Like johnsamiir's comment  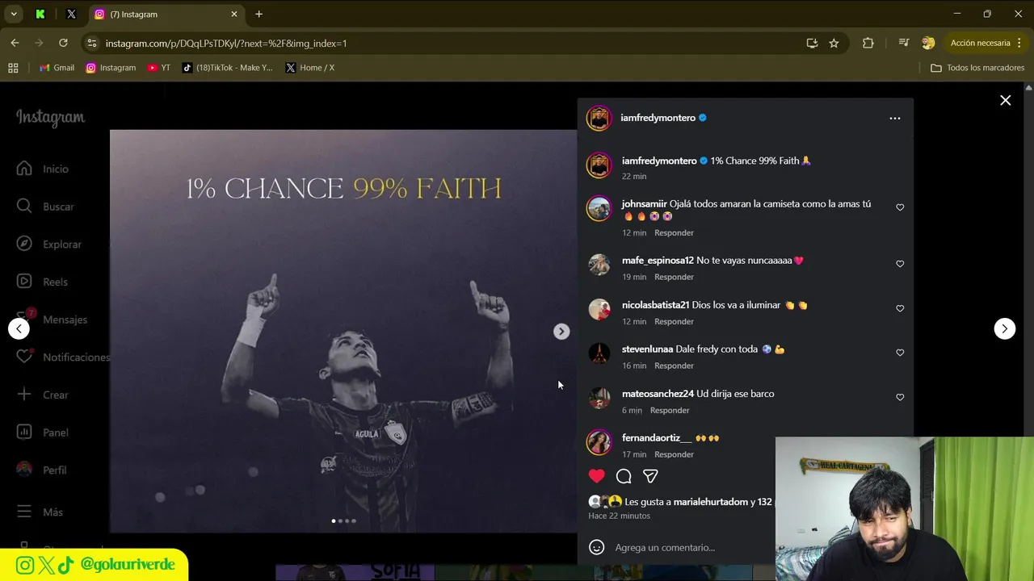(x=900, y=207)
